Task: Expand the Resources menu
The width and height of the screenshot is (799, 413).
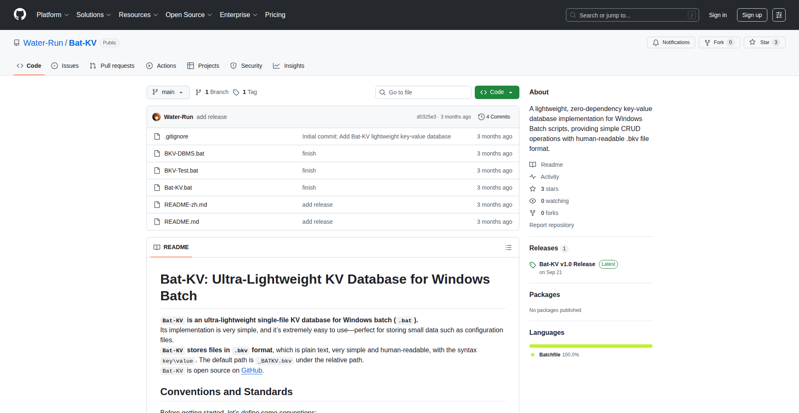Action: [x=138, y=15]
